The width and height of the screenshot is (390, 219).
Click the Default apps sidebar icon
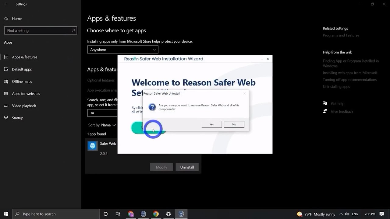click(6, 69)
